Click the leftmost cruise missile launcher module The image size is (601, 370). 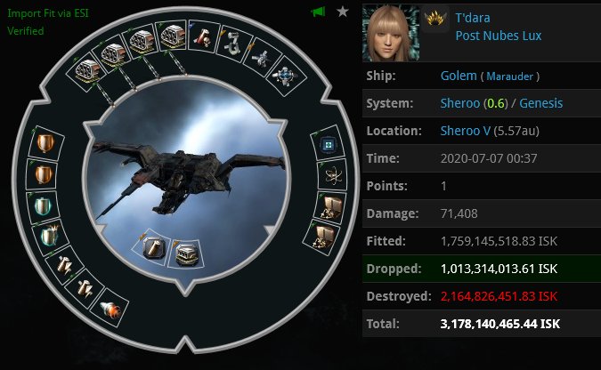click(86, 72)
